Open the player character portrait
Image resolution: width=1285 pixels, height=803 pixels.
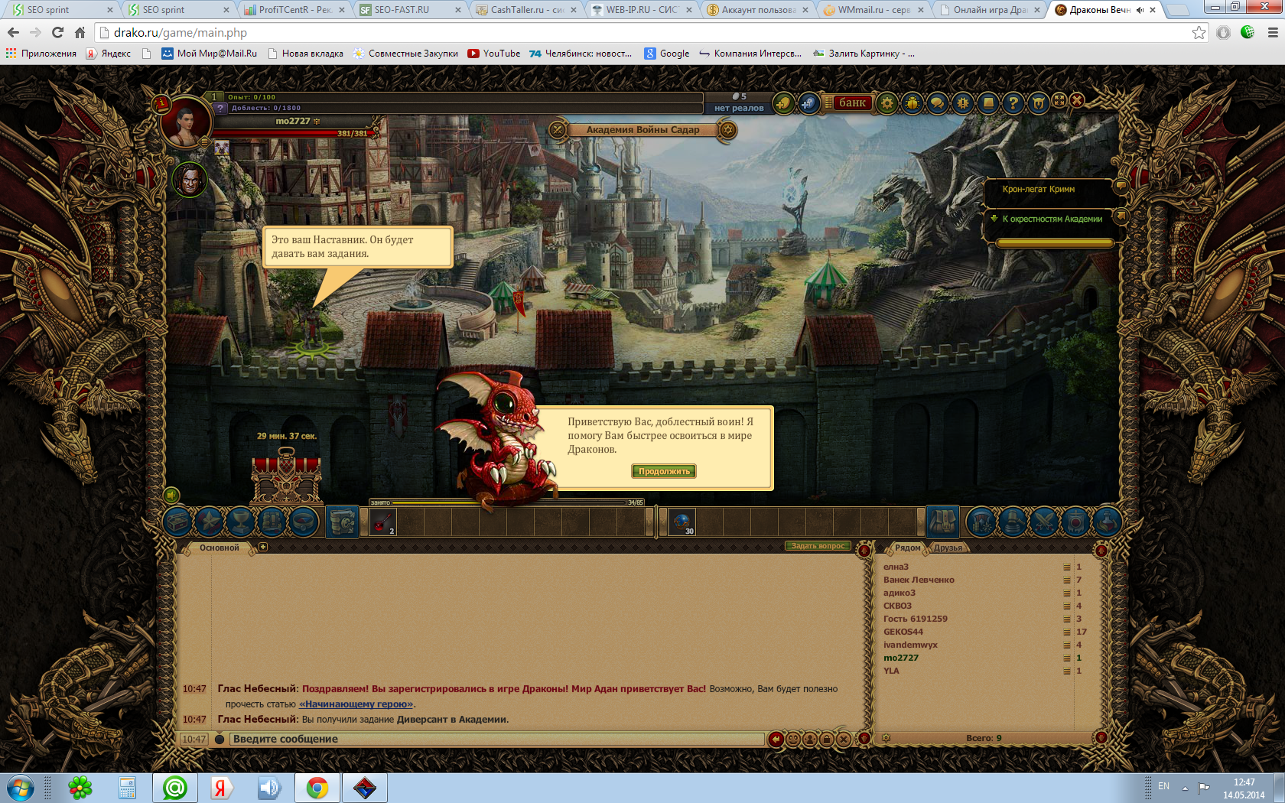click(x=186, y=122)
